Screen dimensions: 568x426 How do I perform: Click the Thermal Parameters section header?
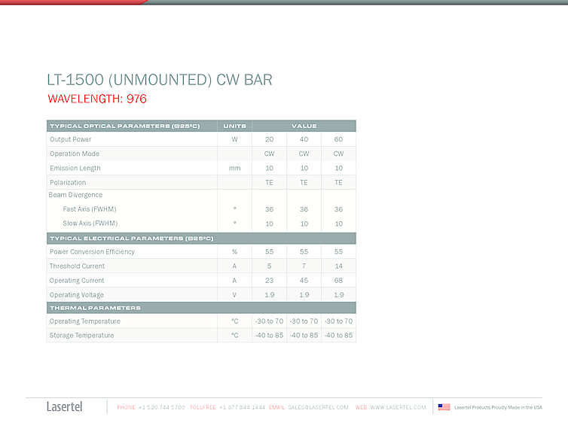pyautogui.click(x=95, y=308)
